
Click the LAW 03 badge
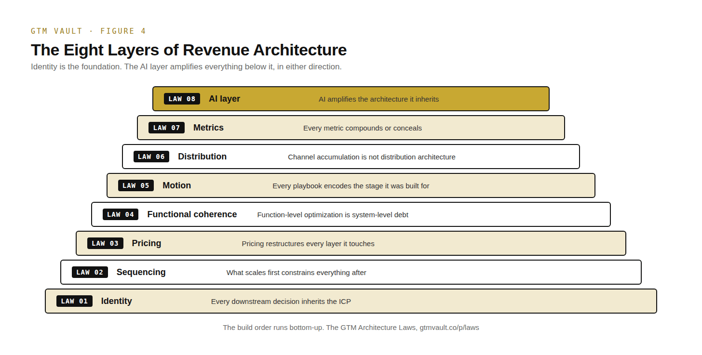pyautogui.click(x=105, y=243)
